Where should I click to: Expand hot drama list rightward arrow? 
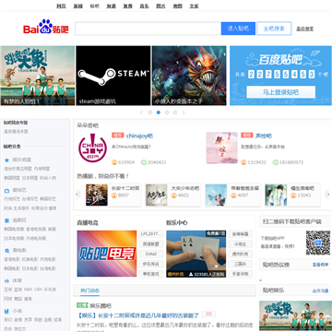tap(328, 194)
